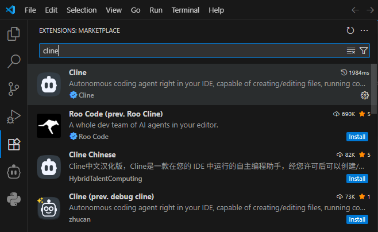The width and height of the screenshot is (378, 232).
Task: Install the Roo Code extension
Action: (x=357, y=137)
